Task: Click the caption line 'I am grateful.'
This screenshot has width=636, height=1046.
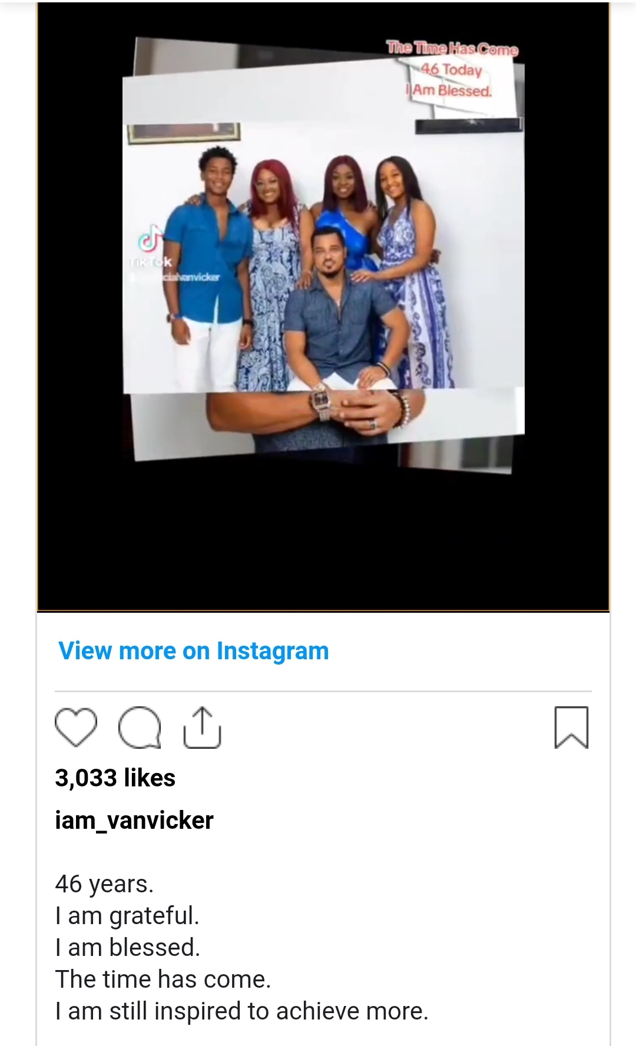Action: coord(127,916)
